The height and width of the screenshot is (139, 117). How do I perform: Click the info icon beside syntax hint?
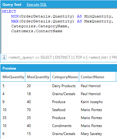(x=4, y=57)
